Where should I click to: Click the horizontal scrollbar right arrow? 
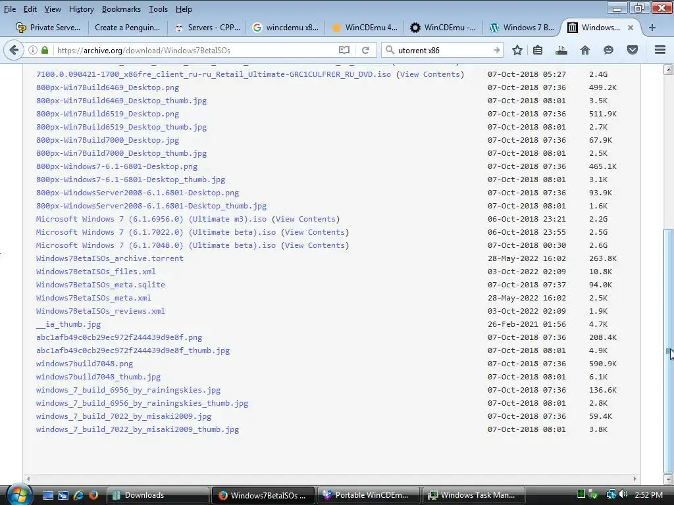pyautogui.click(x=635, y=479)
